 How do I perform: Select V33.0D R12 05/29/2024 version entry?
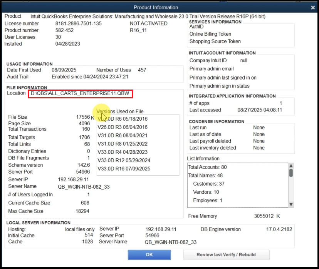tap(124, 160)
